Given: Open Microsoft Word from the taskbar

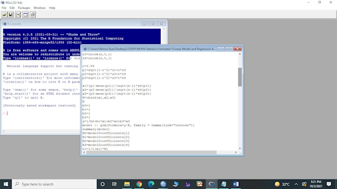Looking at the screenshot, I should pyautogui.click(x=236, y=184).
